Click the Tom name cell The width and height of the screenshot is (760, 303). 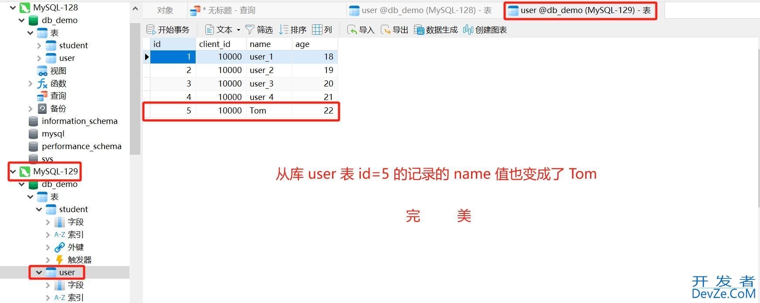[x=269, y=110]
